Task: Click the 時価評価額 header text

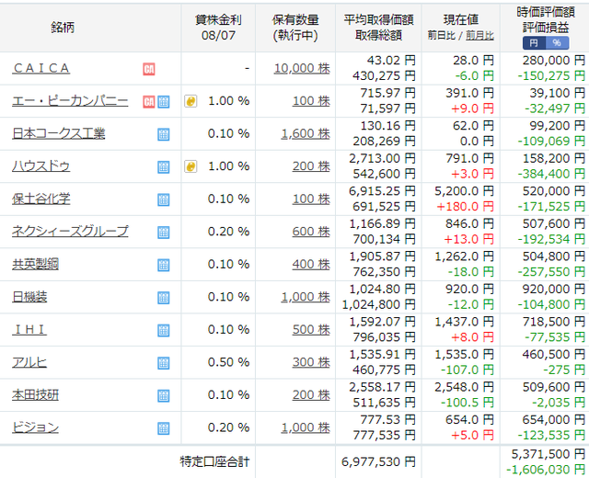Action: 546,12
